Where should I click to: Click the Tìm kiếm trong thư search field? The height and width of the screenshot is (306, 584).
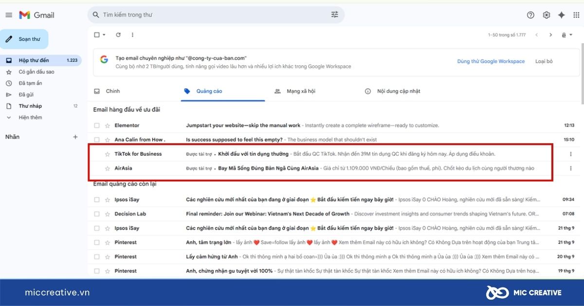point(216,15)
